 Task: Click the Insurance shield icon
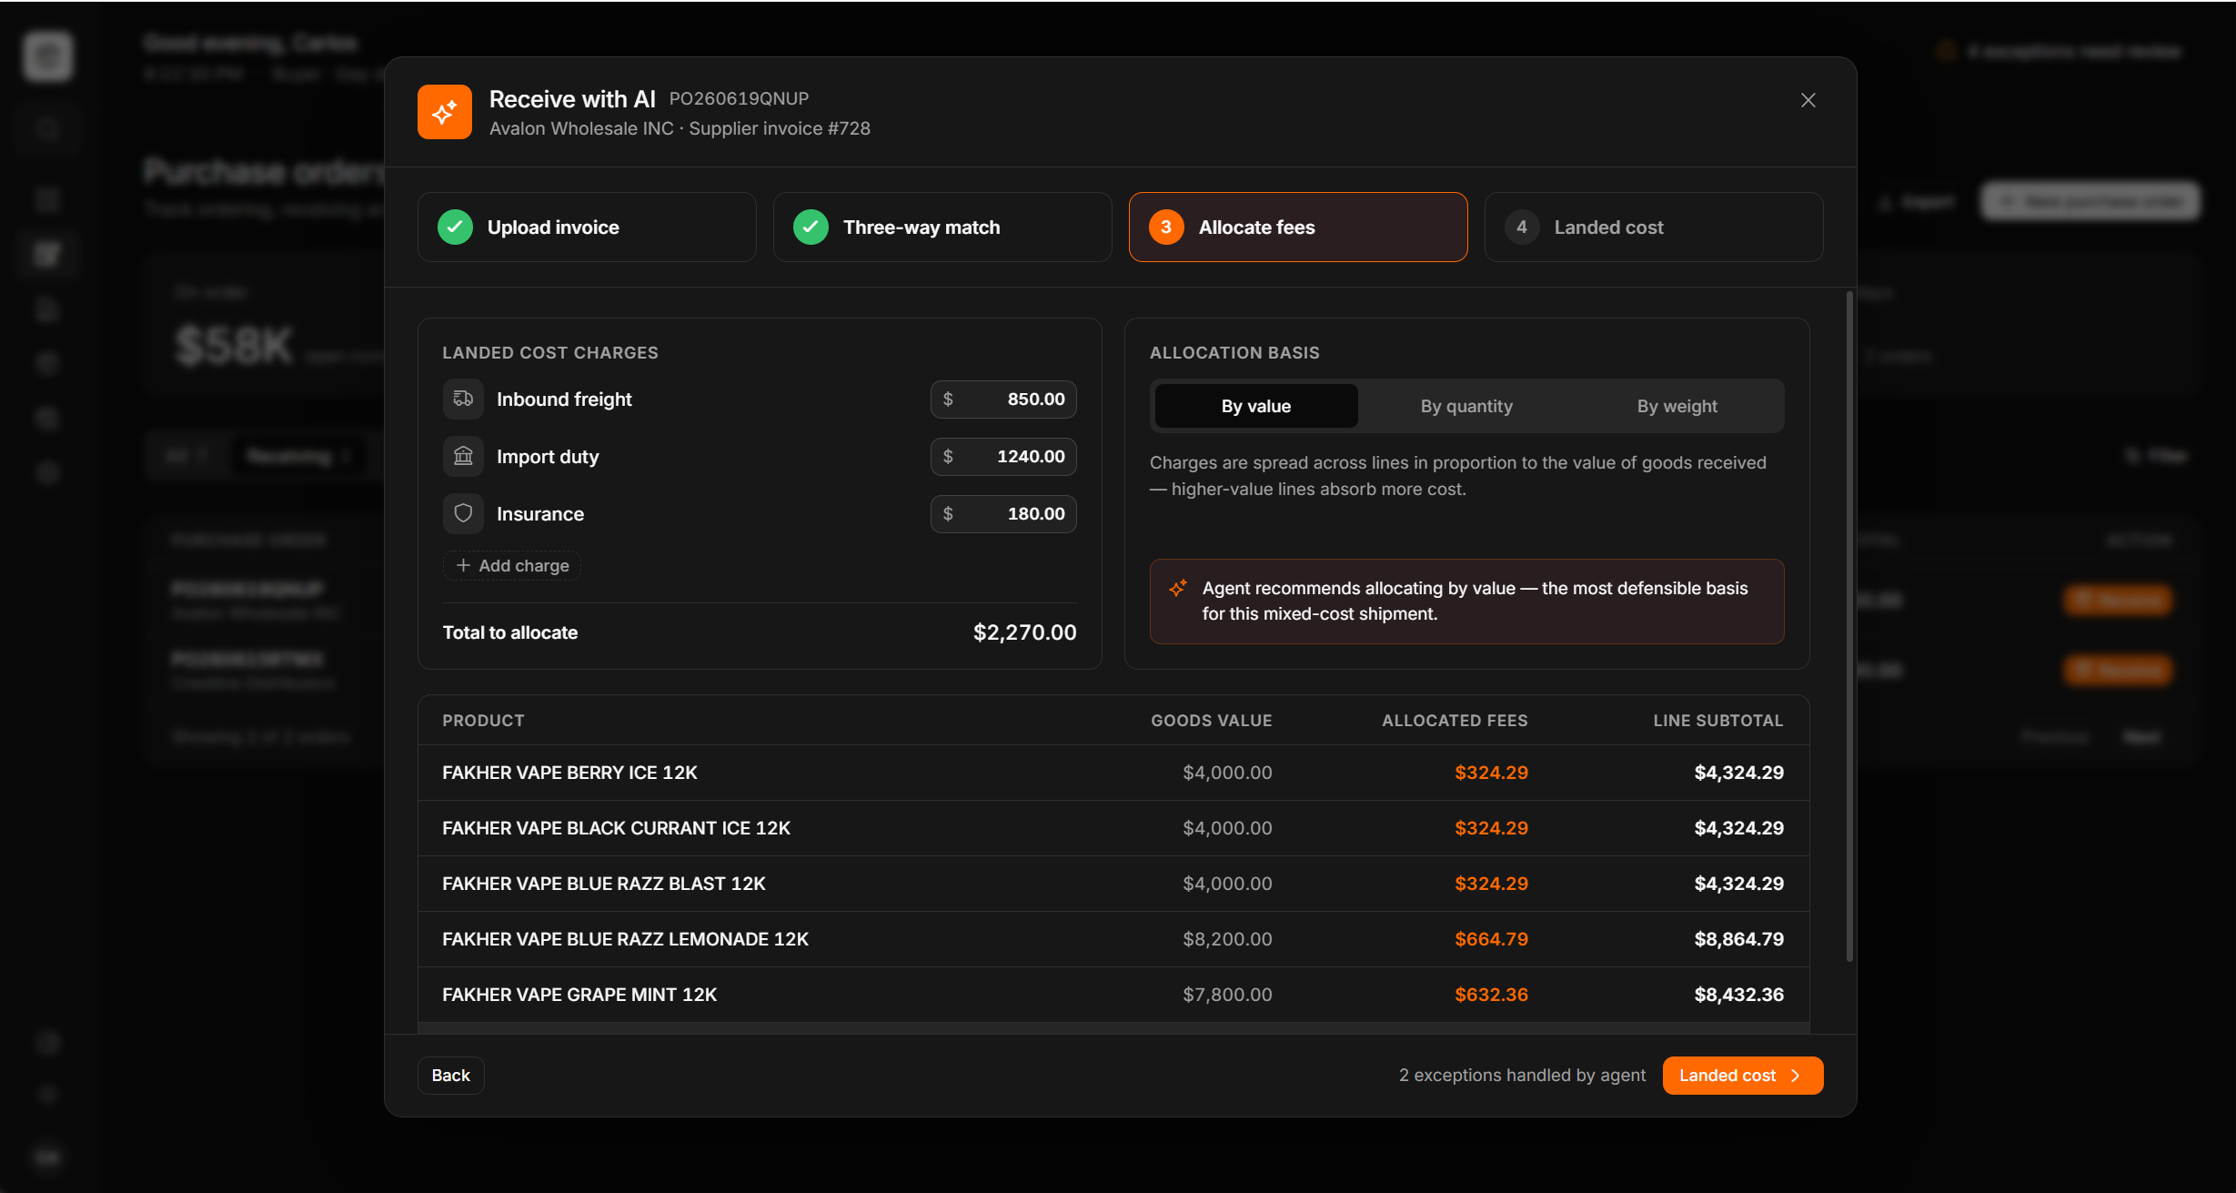tap(463, 514)
